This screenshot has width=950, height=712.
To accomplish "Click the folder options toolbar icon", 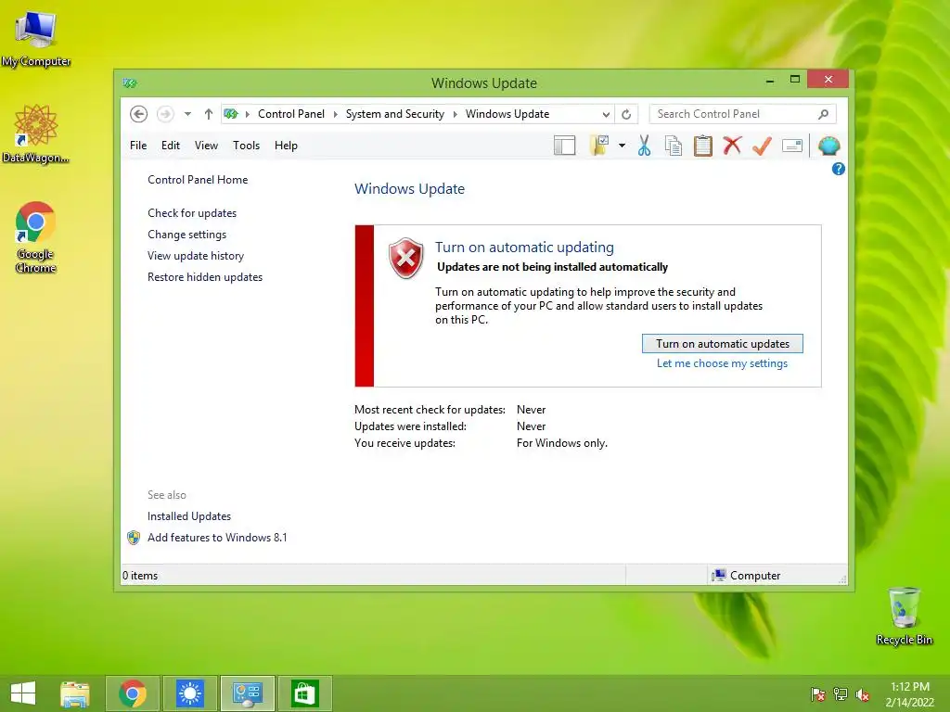I will [599, 146].
